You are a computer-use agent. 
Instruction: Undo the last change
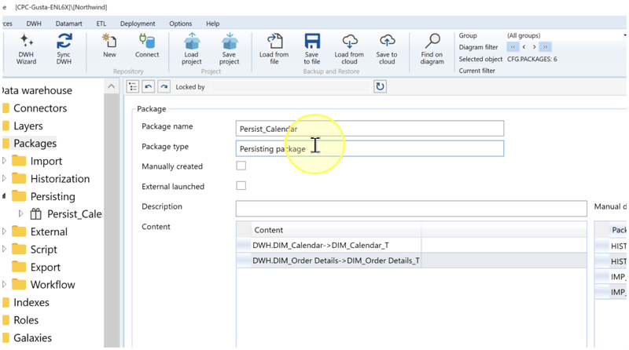pos(149,86)
